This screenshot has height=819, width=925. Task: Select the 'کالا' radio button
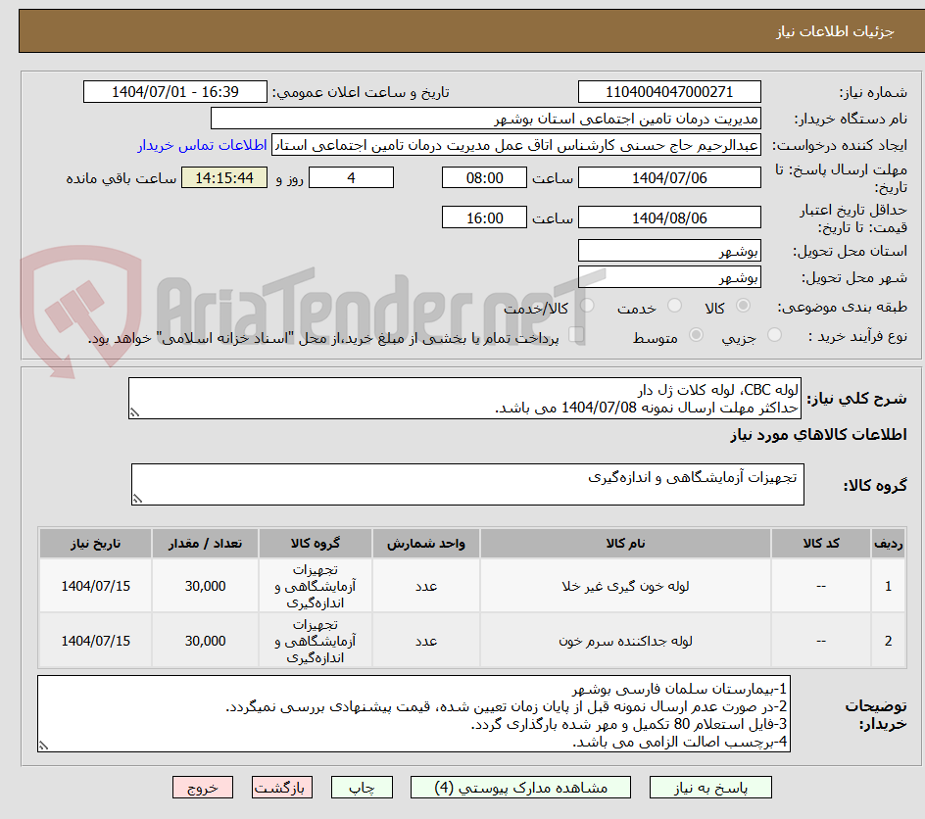744,306
